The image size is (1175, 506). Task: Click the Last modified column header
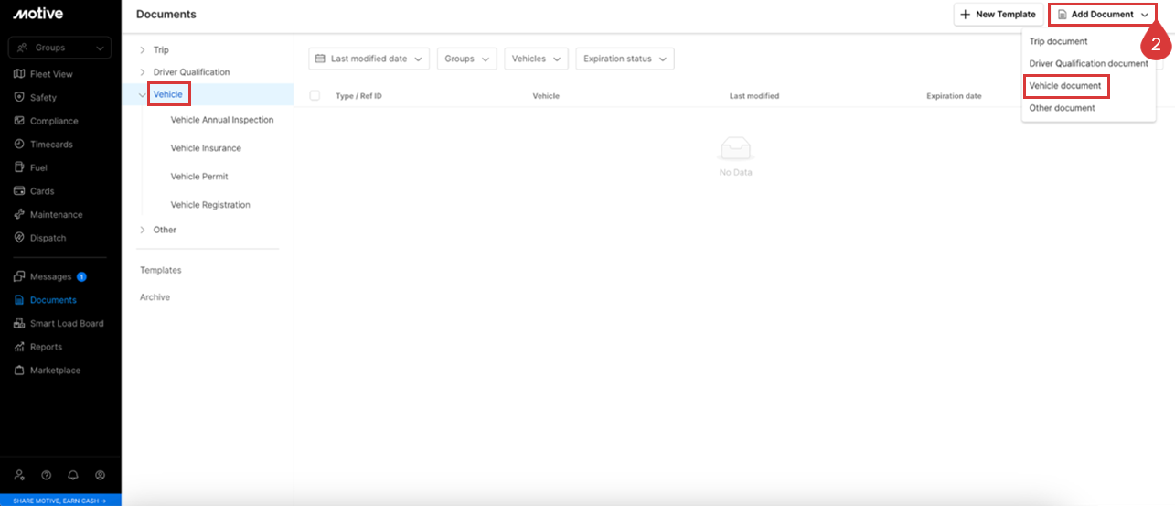tap(754, 96)
